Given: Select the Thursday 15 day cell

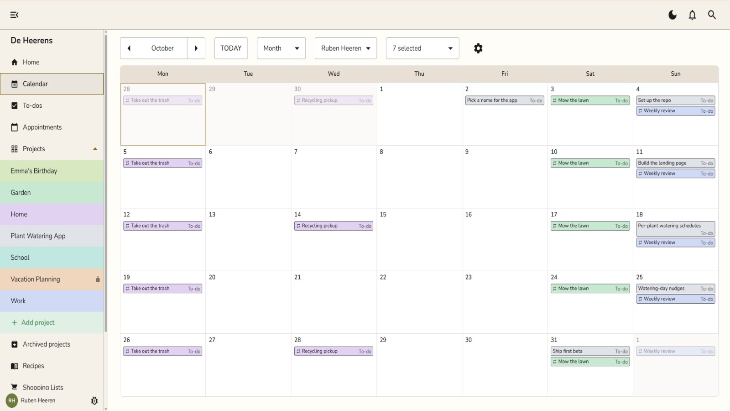Looking at the screenshot, I should (419, 240).
